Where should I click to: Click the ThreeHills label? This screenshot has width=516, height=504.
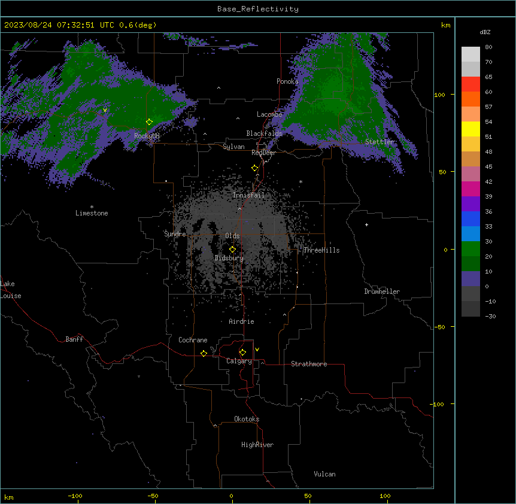(x=321, y=250)
